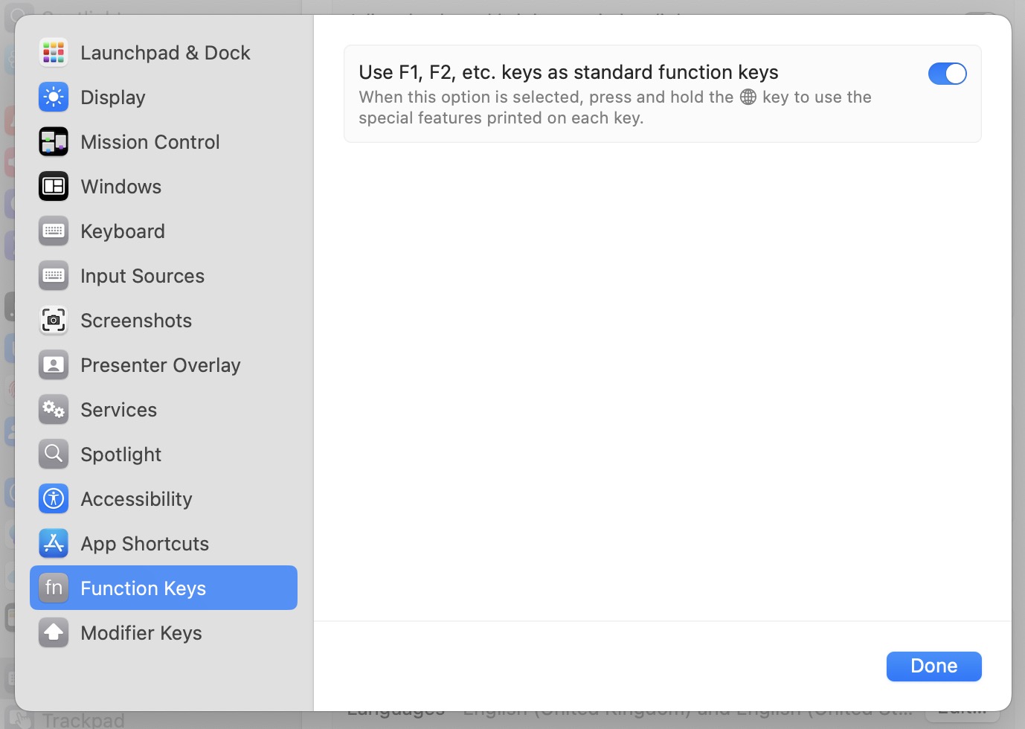1025x729 pixels.
Task: Open Screenshots settings via the camera icon
Action: click(53, 320)
